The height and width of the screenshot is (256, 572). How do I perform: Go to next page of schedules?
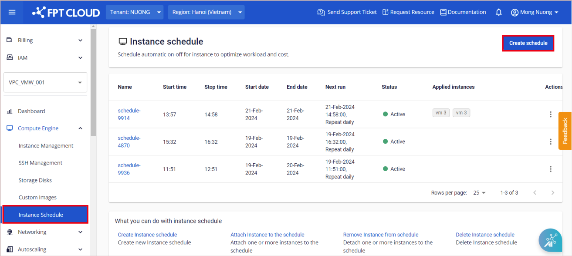pos(553,192)
